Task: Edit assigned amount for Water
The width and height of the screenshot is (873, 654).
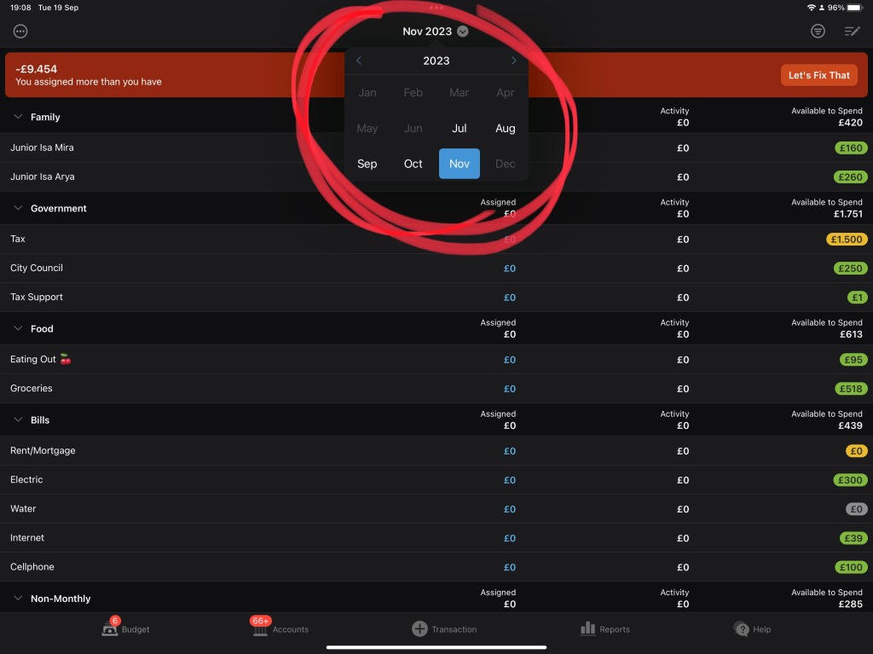Action: (510, 508)
